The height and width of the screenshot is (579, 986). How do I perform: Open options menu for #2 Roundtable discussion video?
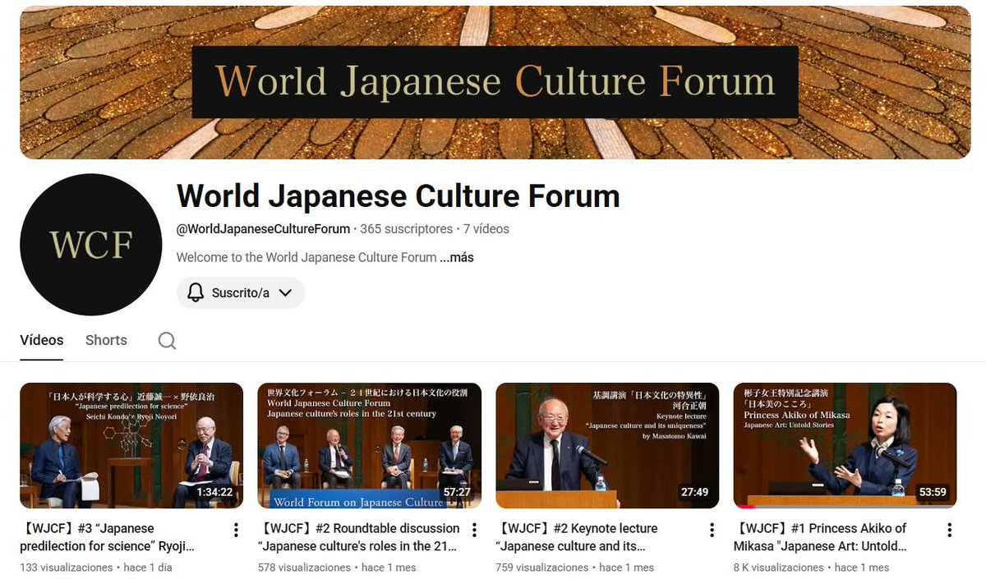click(474, 531)
